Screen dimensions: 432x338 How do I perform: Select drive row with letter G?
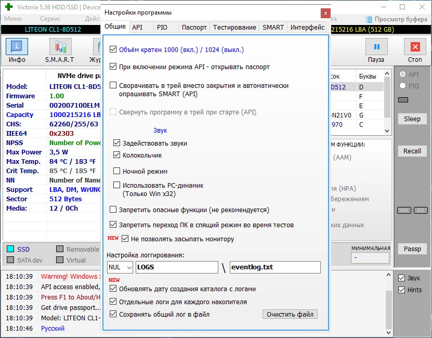(357, 115)
